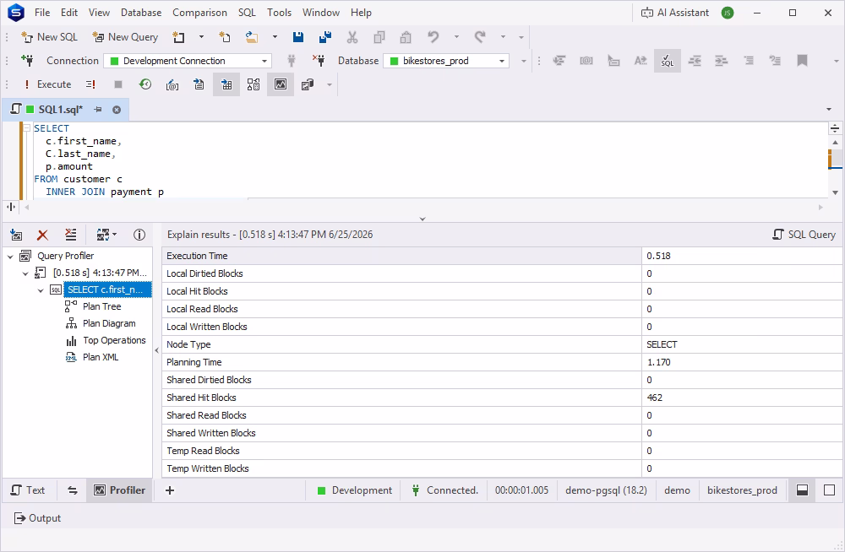845x552 pixels.
Task: Click the red X delete profiling result icon
Action: pos(42,235)
